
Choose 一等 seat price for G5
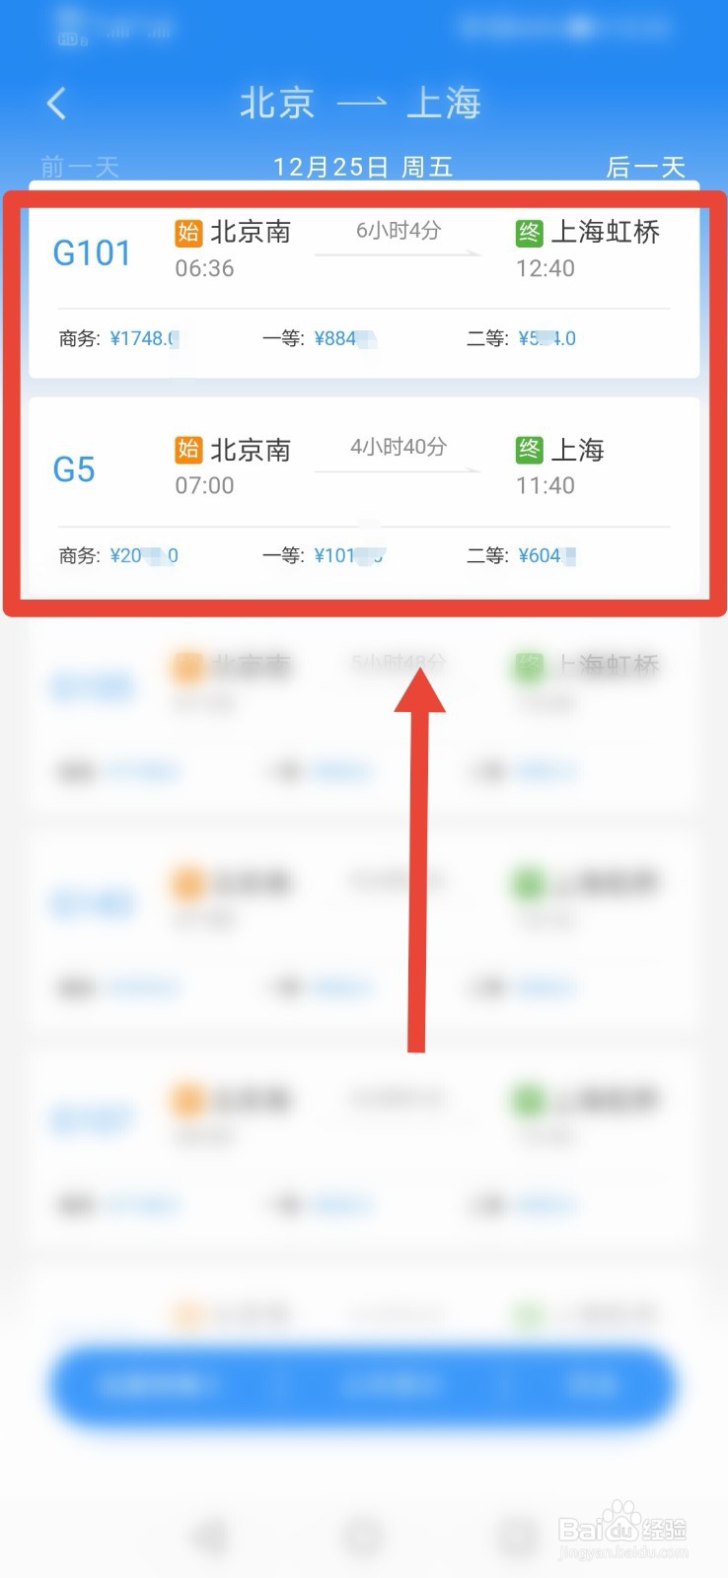point(323,555)
